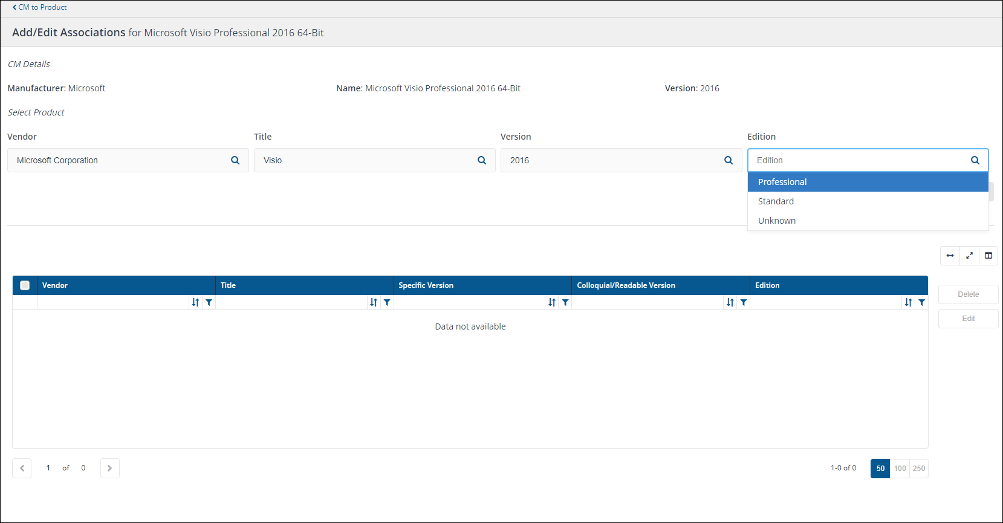Toggle the select-all checkbox in grid header
The image size is (1003, 523).
(25, 285)
